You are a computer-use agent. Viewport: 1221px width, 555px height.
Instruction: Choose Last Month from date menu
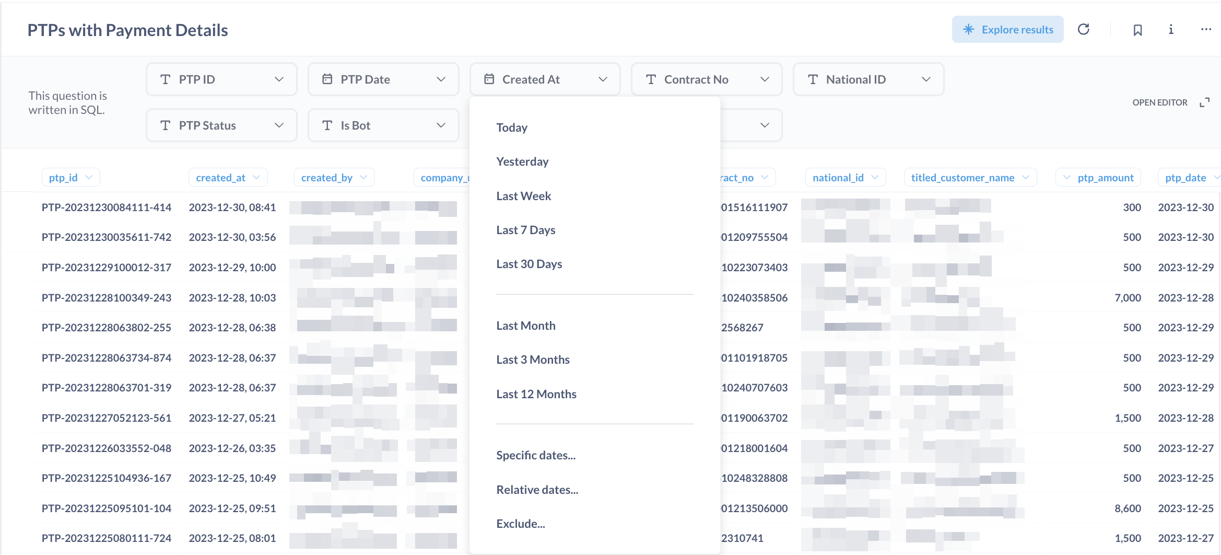[525, 326]
